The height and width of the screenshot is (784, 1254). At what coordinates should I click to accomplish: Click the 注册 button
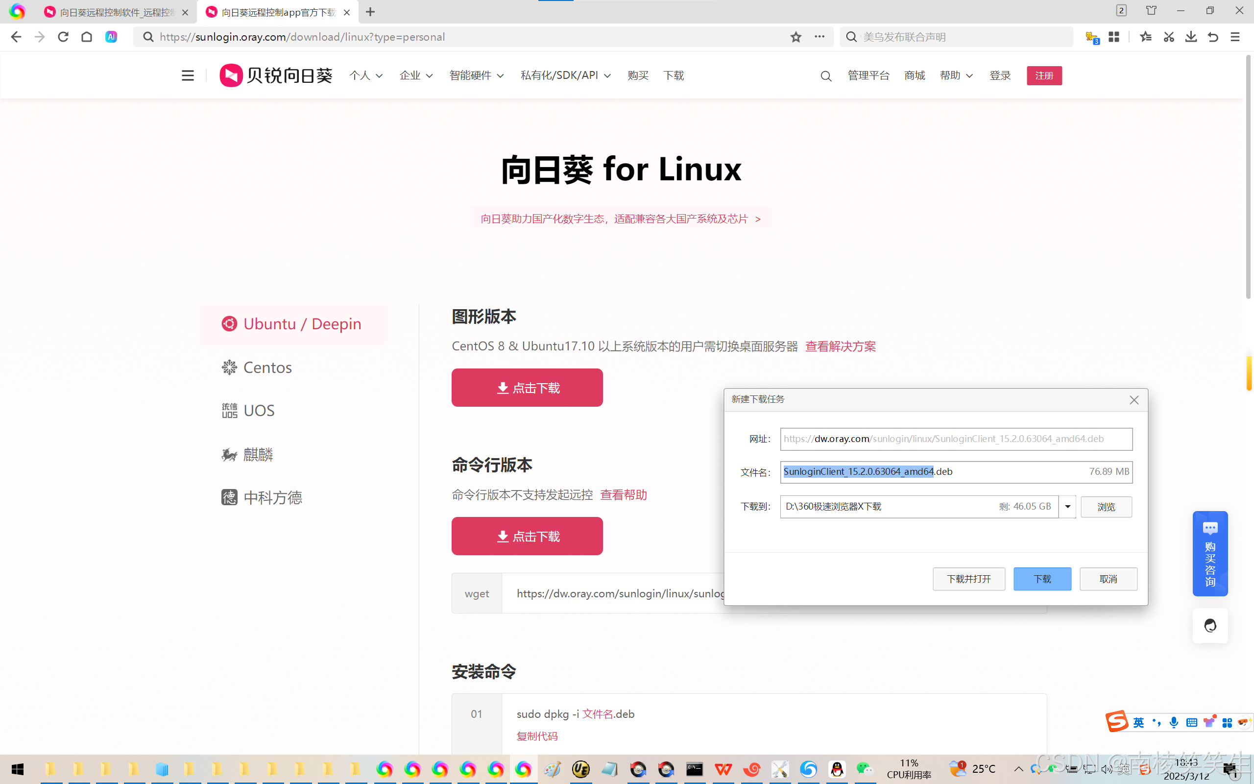[x=1044, y=75]
